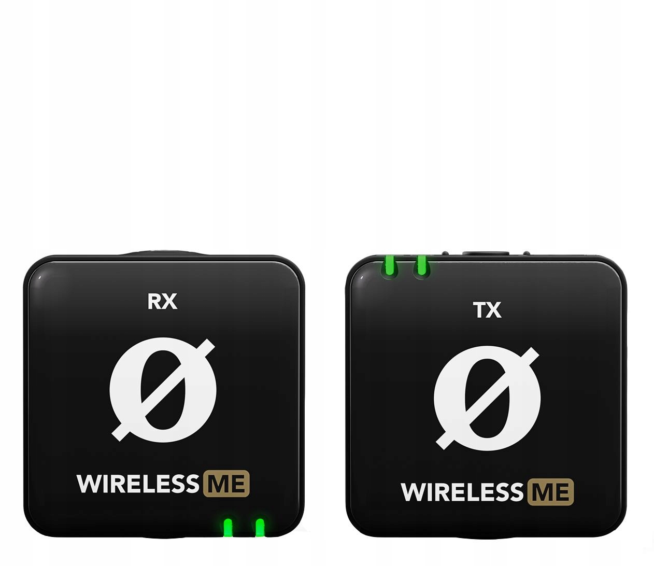Click the RX label on the receiver
Screen dimensions: 654x566
[x=162, y=301]
